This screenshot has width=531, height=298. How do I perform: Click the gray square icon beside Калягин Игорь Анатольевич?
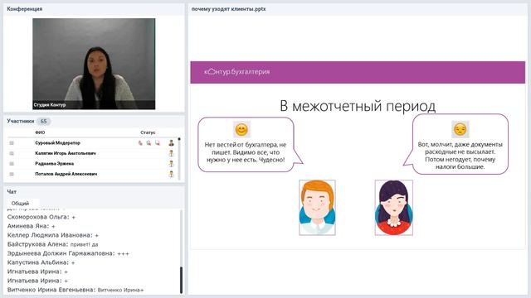click(x=12, y=153)
